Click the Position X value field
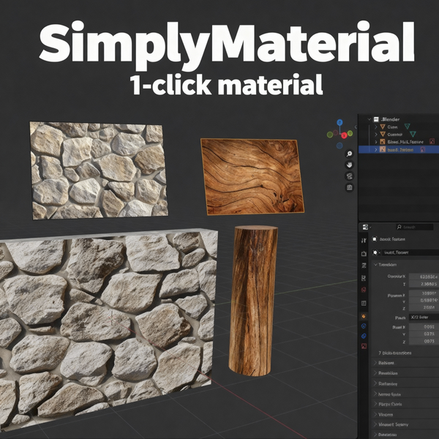439x439 pixels. [x=424, y=293]
